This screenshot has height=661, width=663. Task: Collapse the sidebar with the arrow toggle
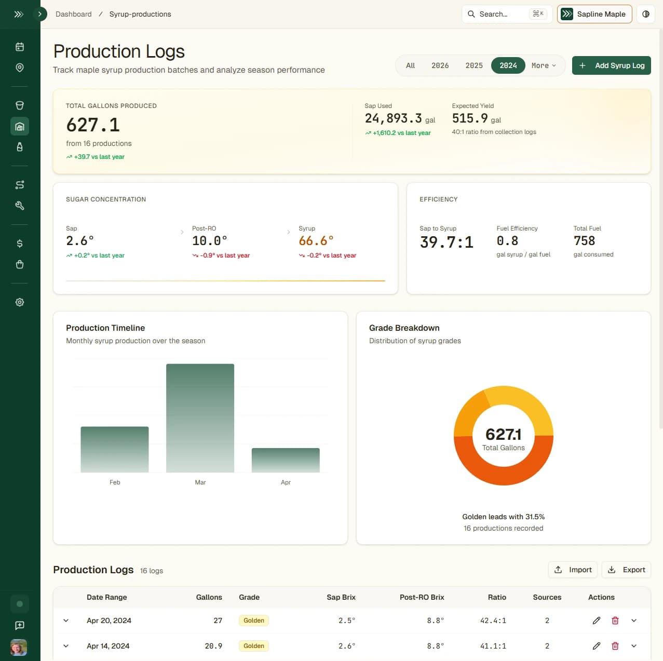tap(40, 14)
